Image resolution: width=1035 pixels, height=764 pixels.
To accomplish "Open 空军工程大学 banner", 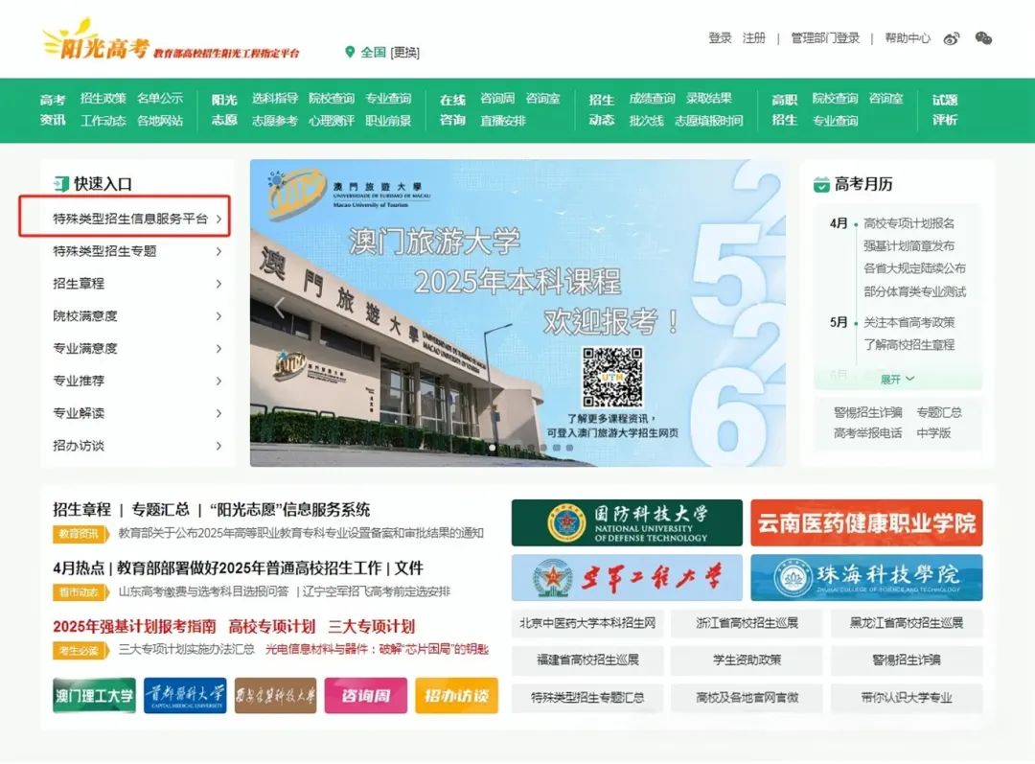I will [627, 578].
